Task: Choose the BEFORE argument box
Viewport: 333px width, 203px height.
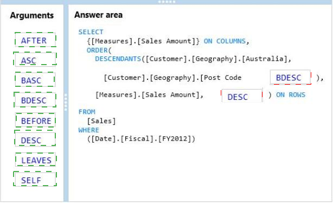Action: [35, 120]
